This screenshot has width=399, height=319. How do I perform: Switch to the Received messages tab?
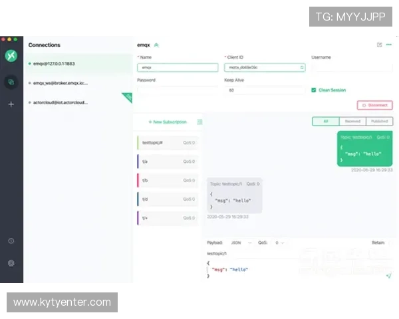[352, 122]
